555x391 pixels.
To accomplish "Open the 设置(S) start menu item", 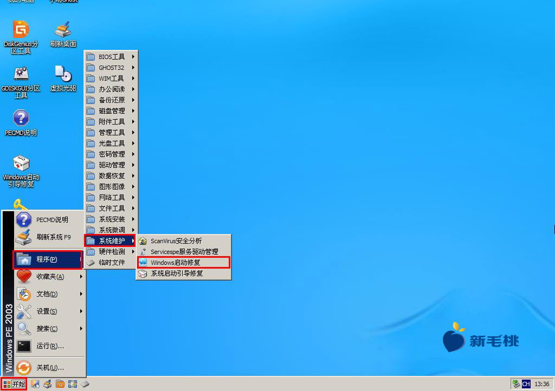I will 49,311.
